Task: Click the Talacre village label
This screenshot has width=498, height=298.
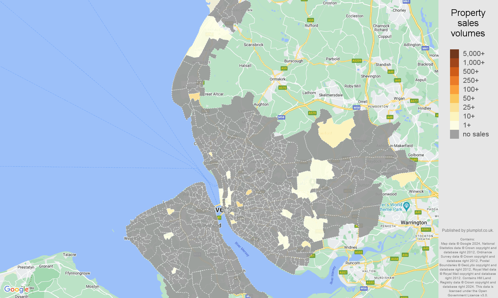Action: 69,255
